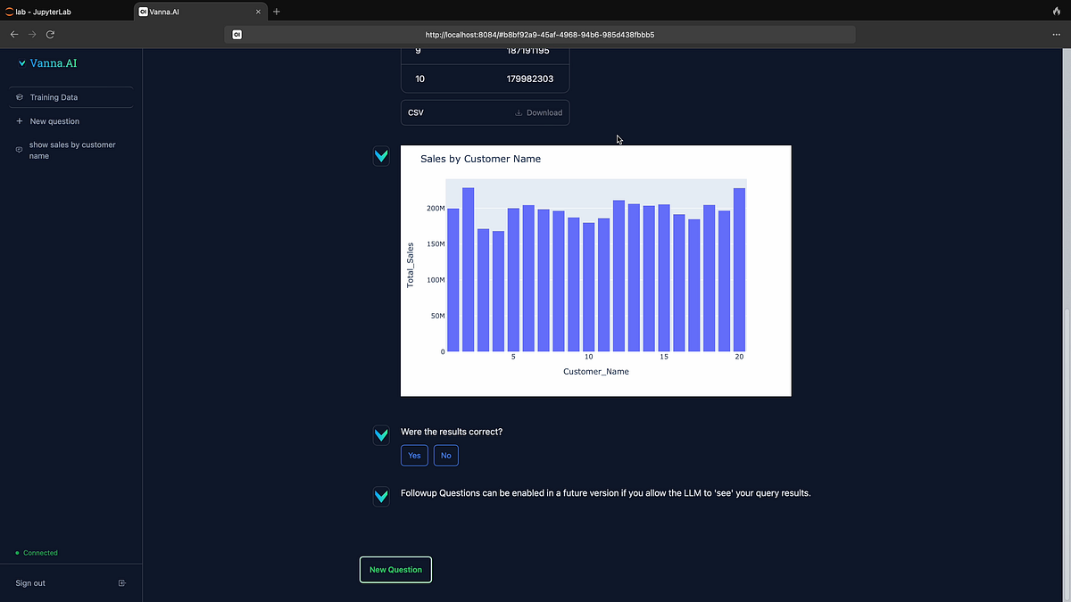The width and height of the screenshot is (1071, 602).
Task: Click the Vanna favicon inside the address bar
Action: coord(237,34)
